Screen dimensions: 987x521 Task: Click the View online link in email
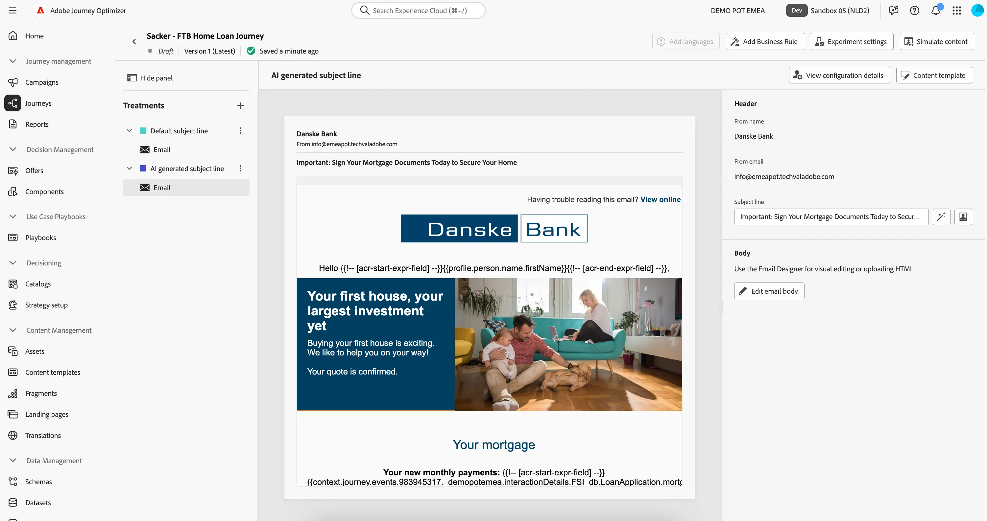(x=660, y=199)
